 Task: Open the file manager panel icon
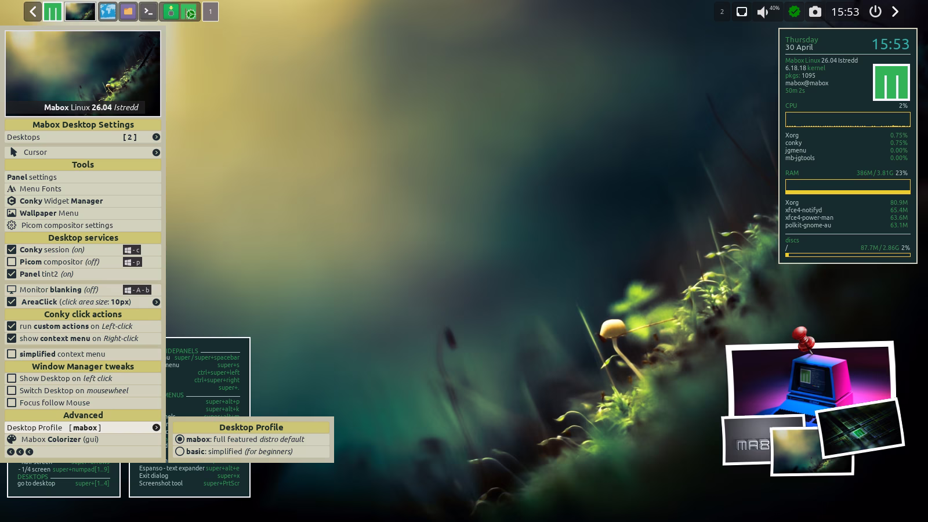(128, 12)
